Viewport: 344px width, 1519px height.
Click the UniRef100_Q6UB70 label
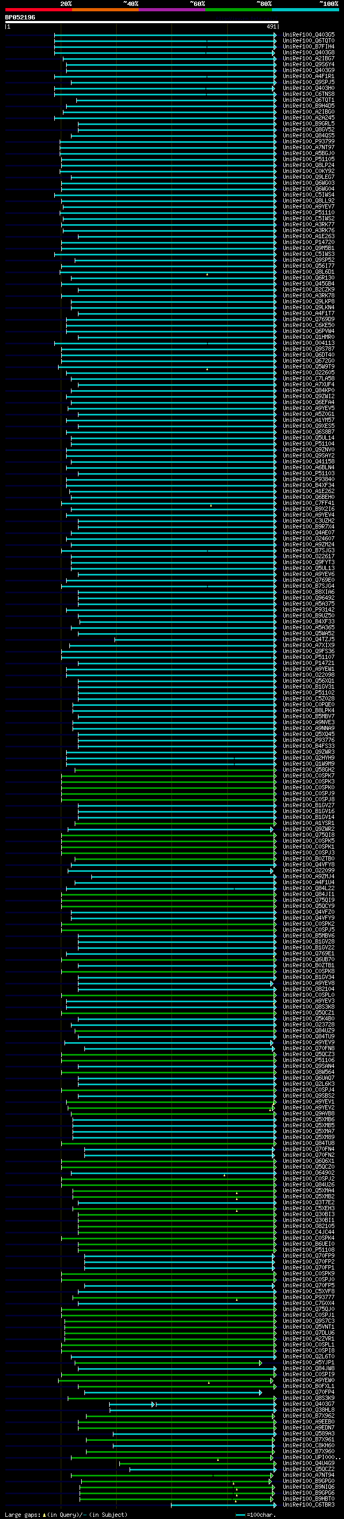[309, 959]
